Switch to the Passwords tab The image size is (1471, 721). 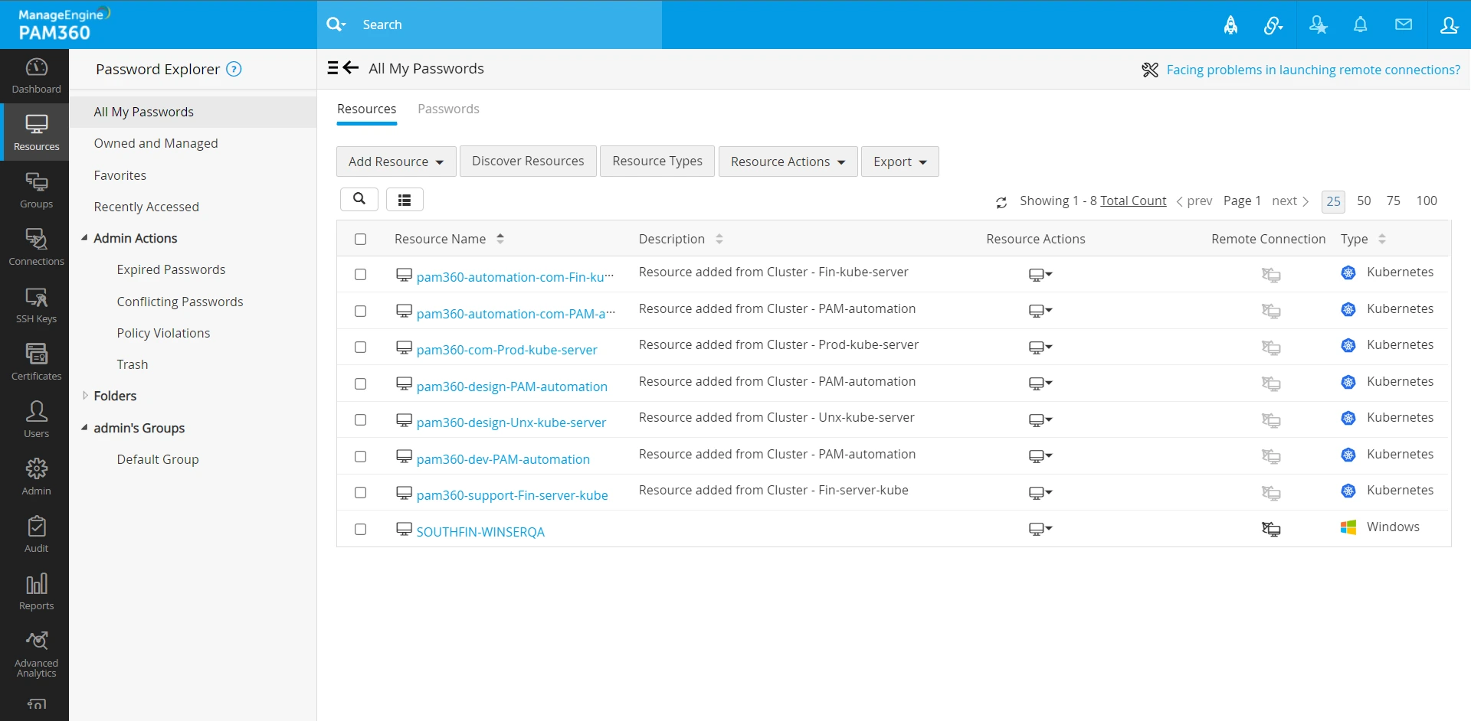[x=448, y=109]
